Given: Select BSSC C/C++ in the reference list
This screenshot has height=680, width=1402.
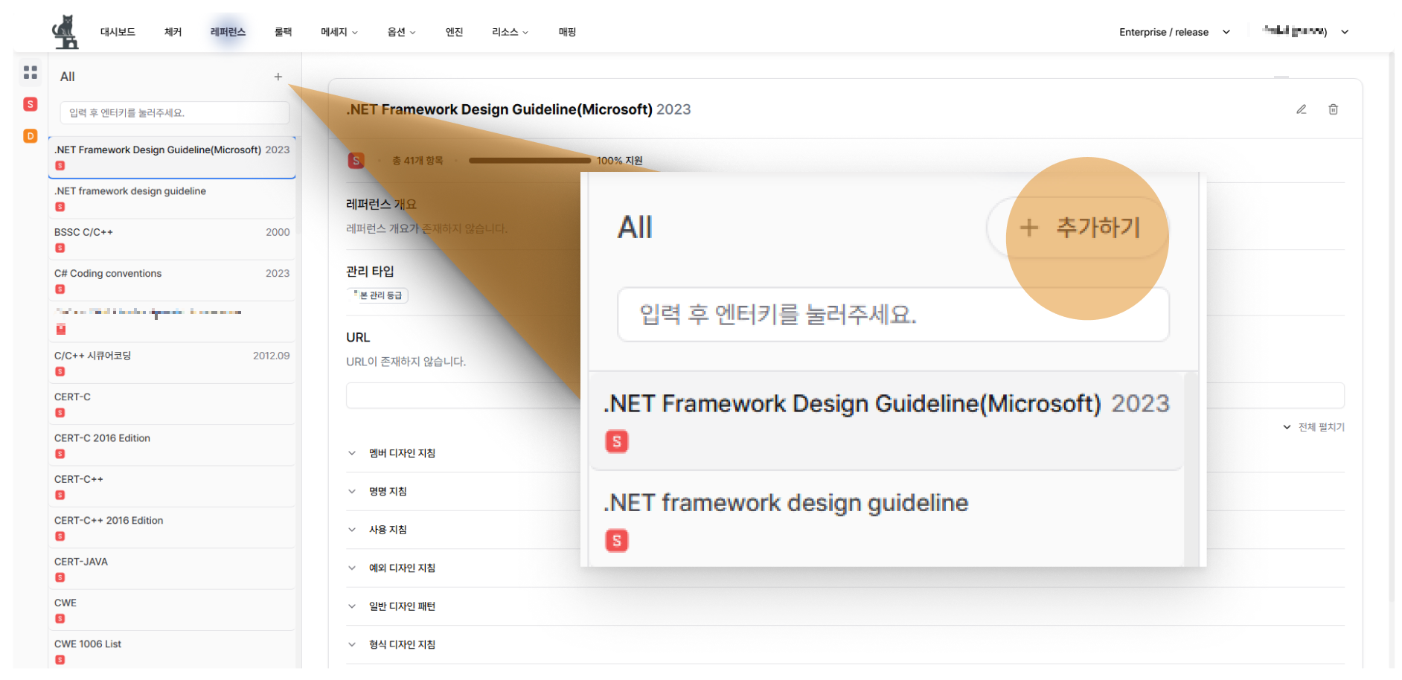Looking at the screenshot, I should click(x=172, y=240).
